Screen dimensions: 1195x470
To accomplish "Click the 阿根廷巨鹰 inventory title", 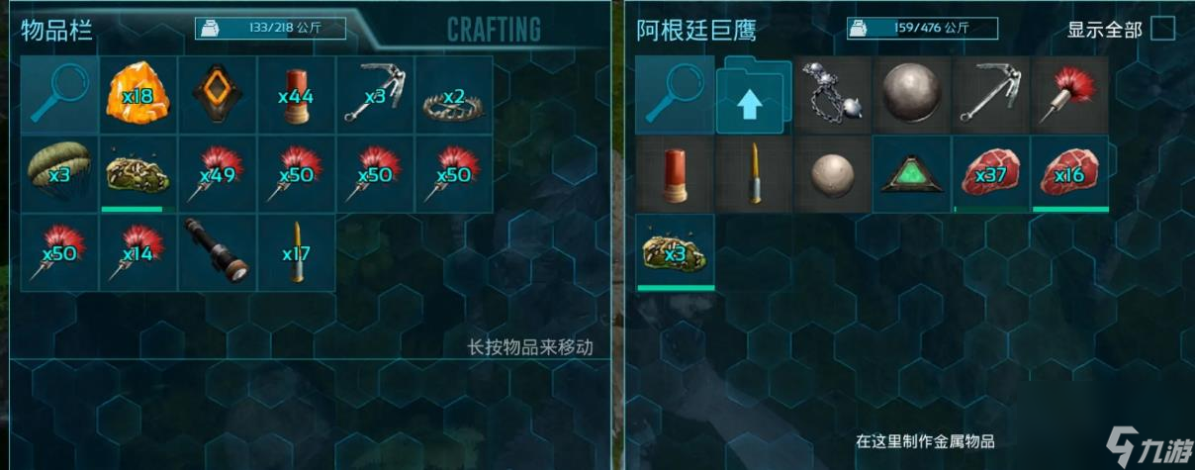I will click(696, 30).
